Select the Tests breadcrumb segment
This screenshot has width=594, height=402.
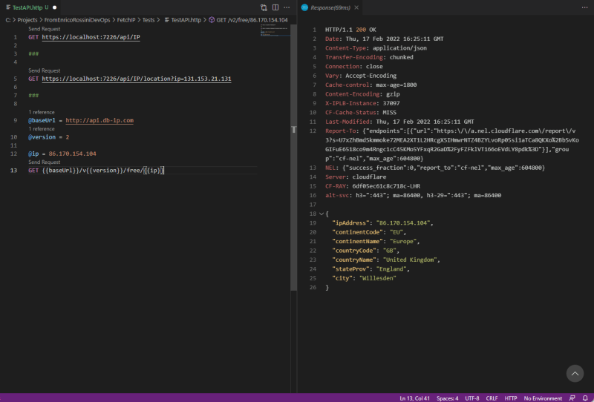148,20
